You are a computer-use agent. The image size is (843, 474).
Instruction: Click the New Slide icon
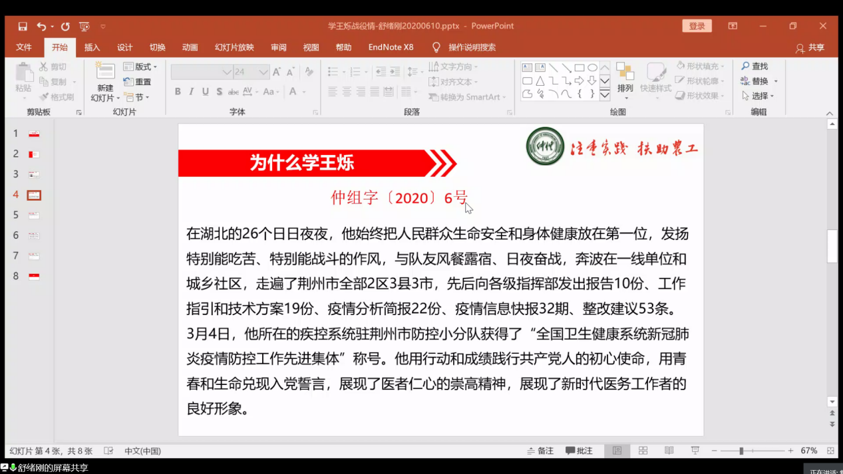coord(105,72)
